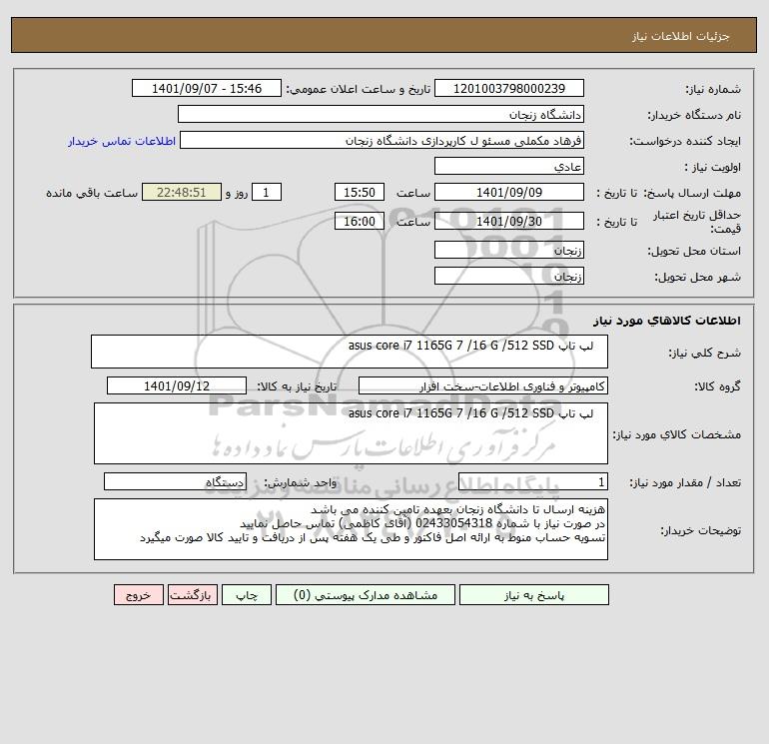Click the need number field 1201003798000239
Screen dimensions: 769x744
coord(509,88)
